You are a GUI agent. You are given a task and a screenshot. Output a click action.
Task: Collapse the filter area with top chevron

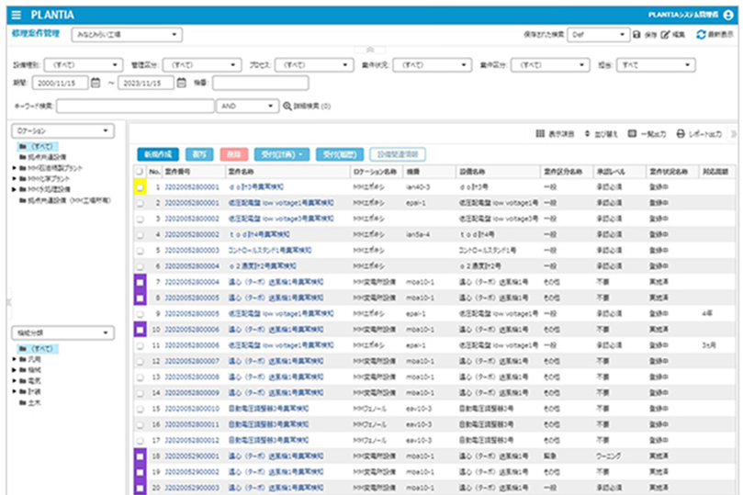[x=370, y=50]
